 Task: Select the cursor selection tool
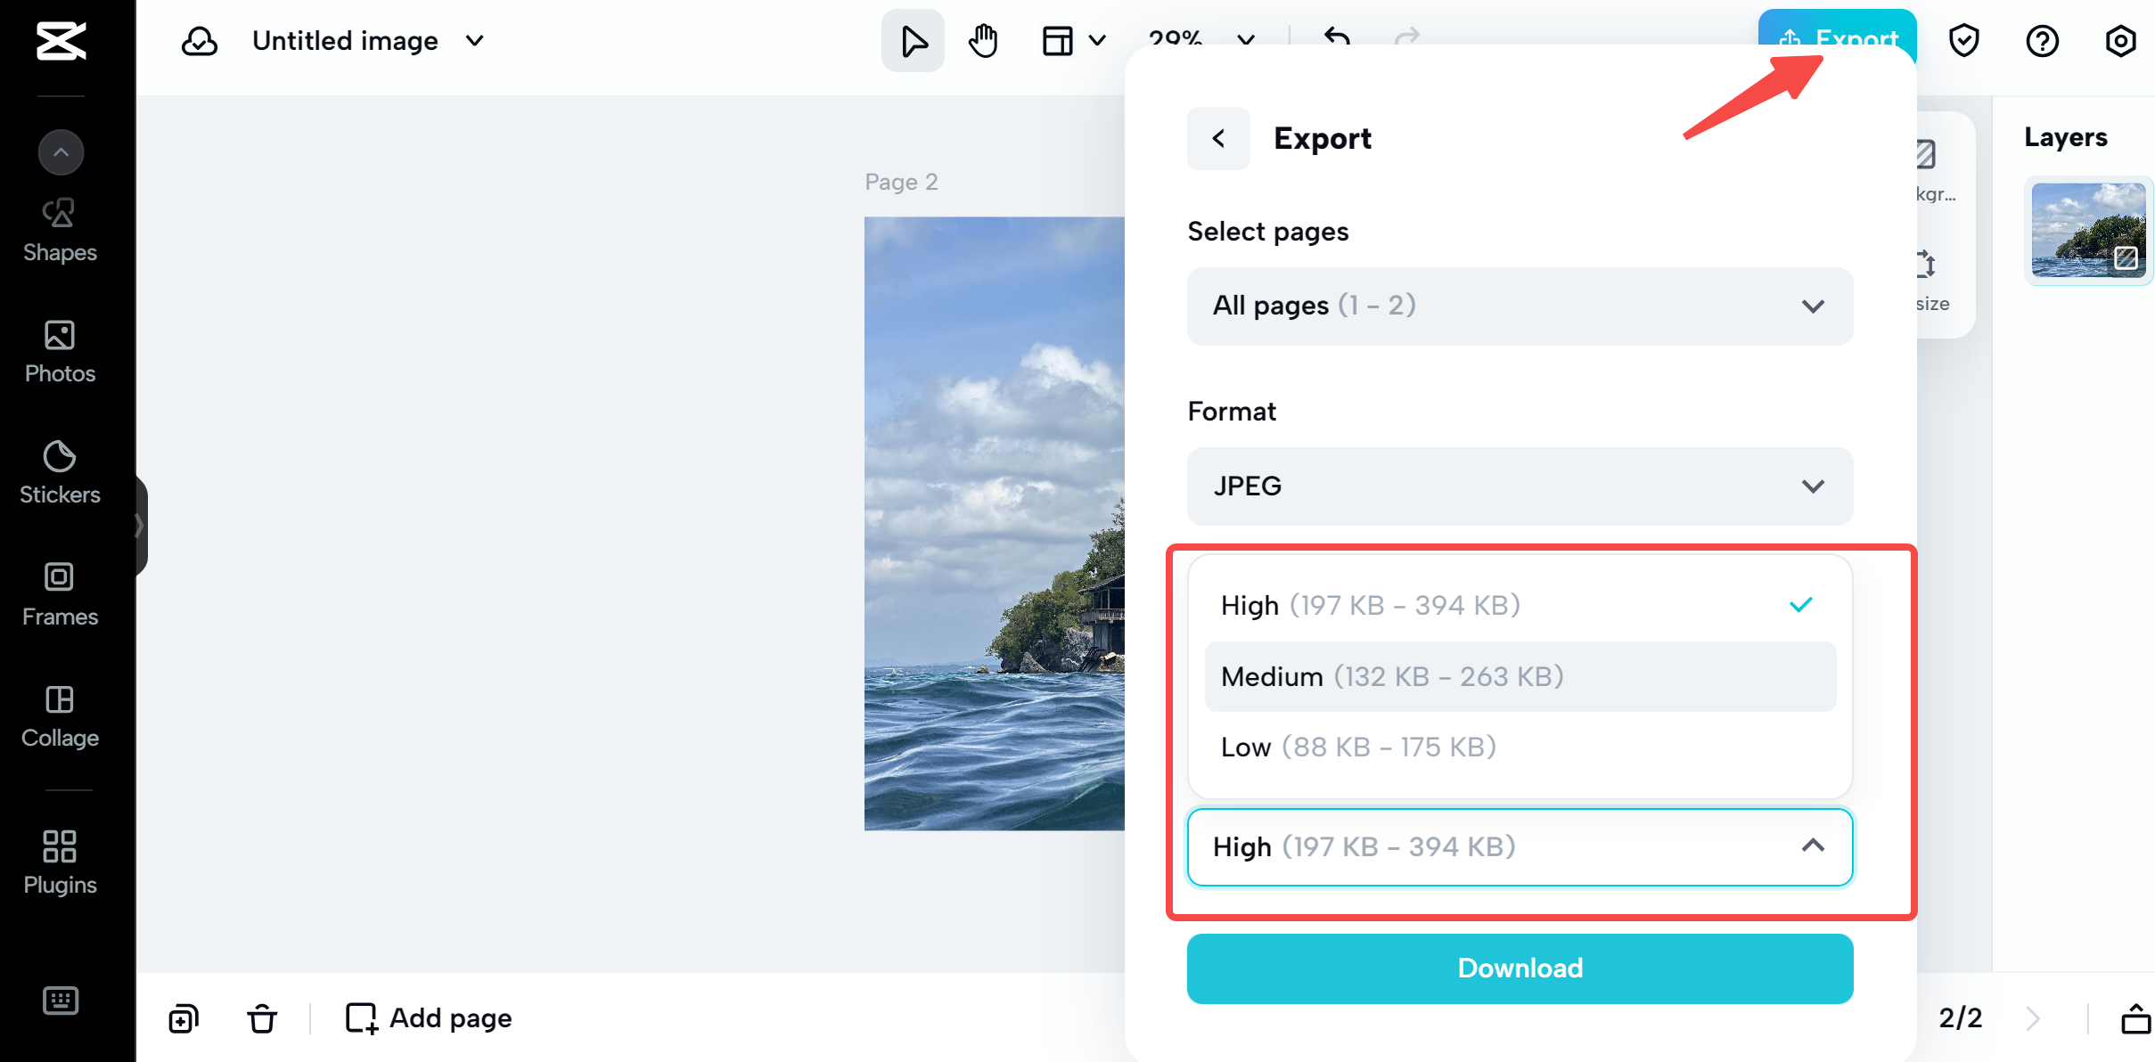pos(912,39)
